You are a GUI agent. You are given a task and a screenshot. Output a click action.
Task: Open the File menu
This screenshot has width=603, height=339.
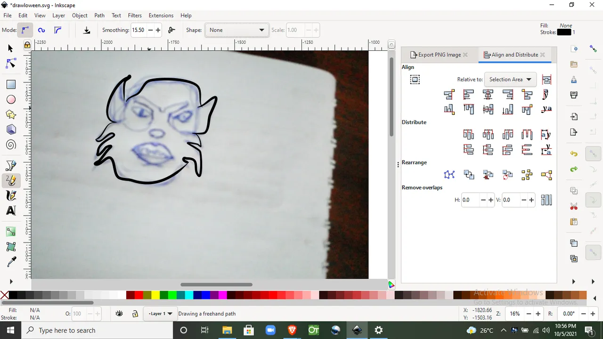coord(8,16)
